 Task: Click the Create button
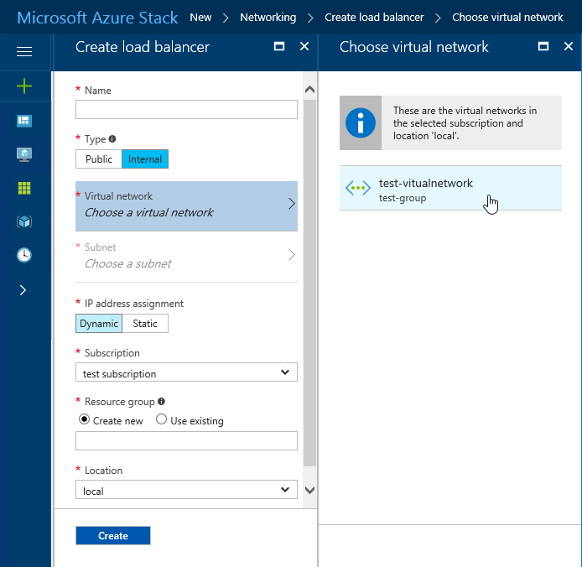click(x=113, y=536)
